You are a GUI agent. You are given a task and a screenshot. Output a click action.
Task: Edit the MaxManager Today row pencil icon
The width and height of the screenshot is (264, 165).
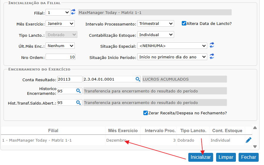click(248, 140)
